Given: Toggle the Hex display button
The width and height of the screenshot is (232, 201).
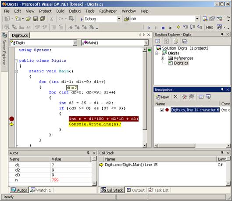Looking at the screenshot, I should point(209,27).
